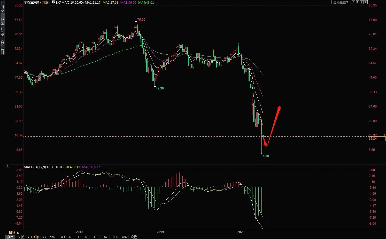Click the 42.36 low price marker
386x239 pixels.
(160, 88)
